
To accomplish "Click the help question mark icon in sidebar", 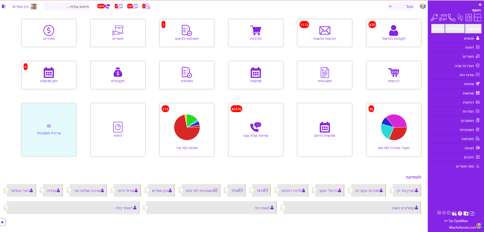I will click(x=460, y=213).
